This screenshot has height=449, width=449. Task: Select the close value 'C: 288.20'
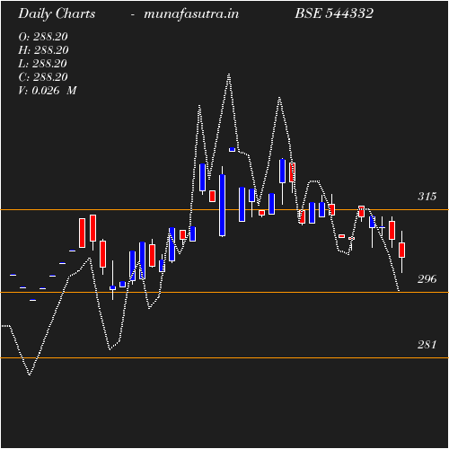(x=43, y=77)
